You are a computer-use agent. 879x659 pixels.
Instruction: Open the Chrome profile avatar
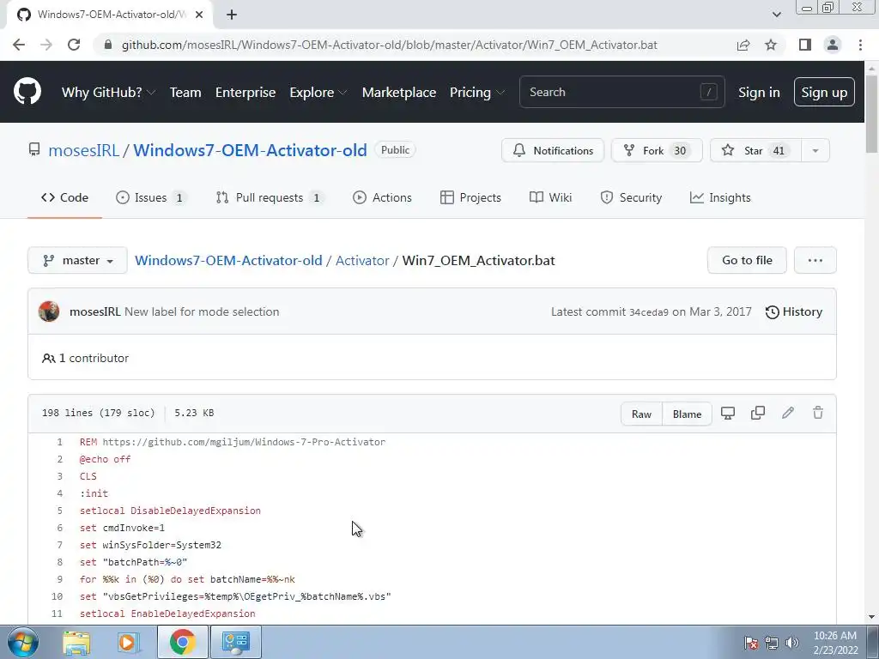(x=833, y=45)
